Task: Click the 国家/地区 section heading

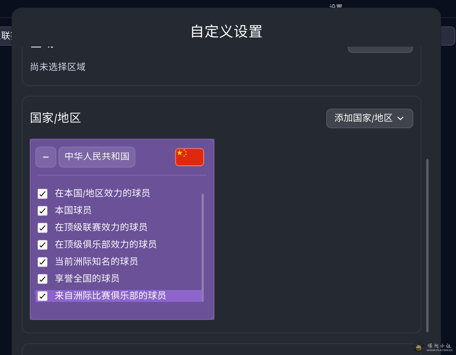Action: click(x=56, y=118)
